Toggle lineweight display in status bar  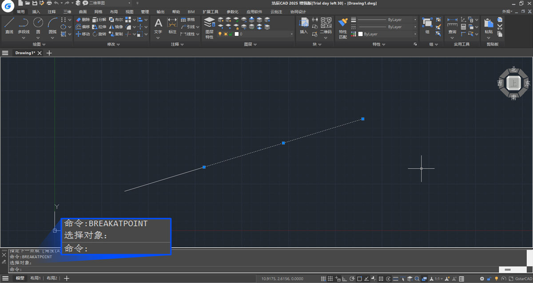pyautogui.click(x=395, y=279)
